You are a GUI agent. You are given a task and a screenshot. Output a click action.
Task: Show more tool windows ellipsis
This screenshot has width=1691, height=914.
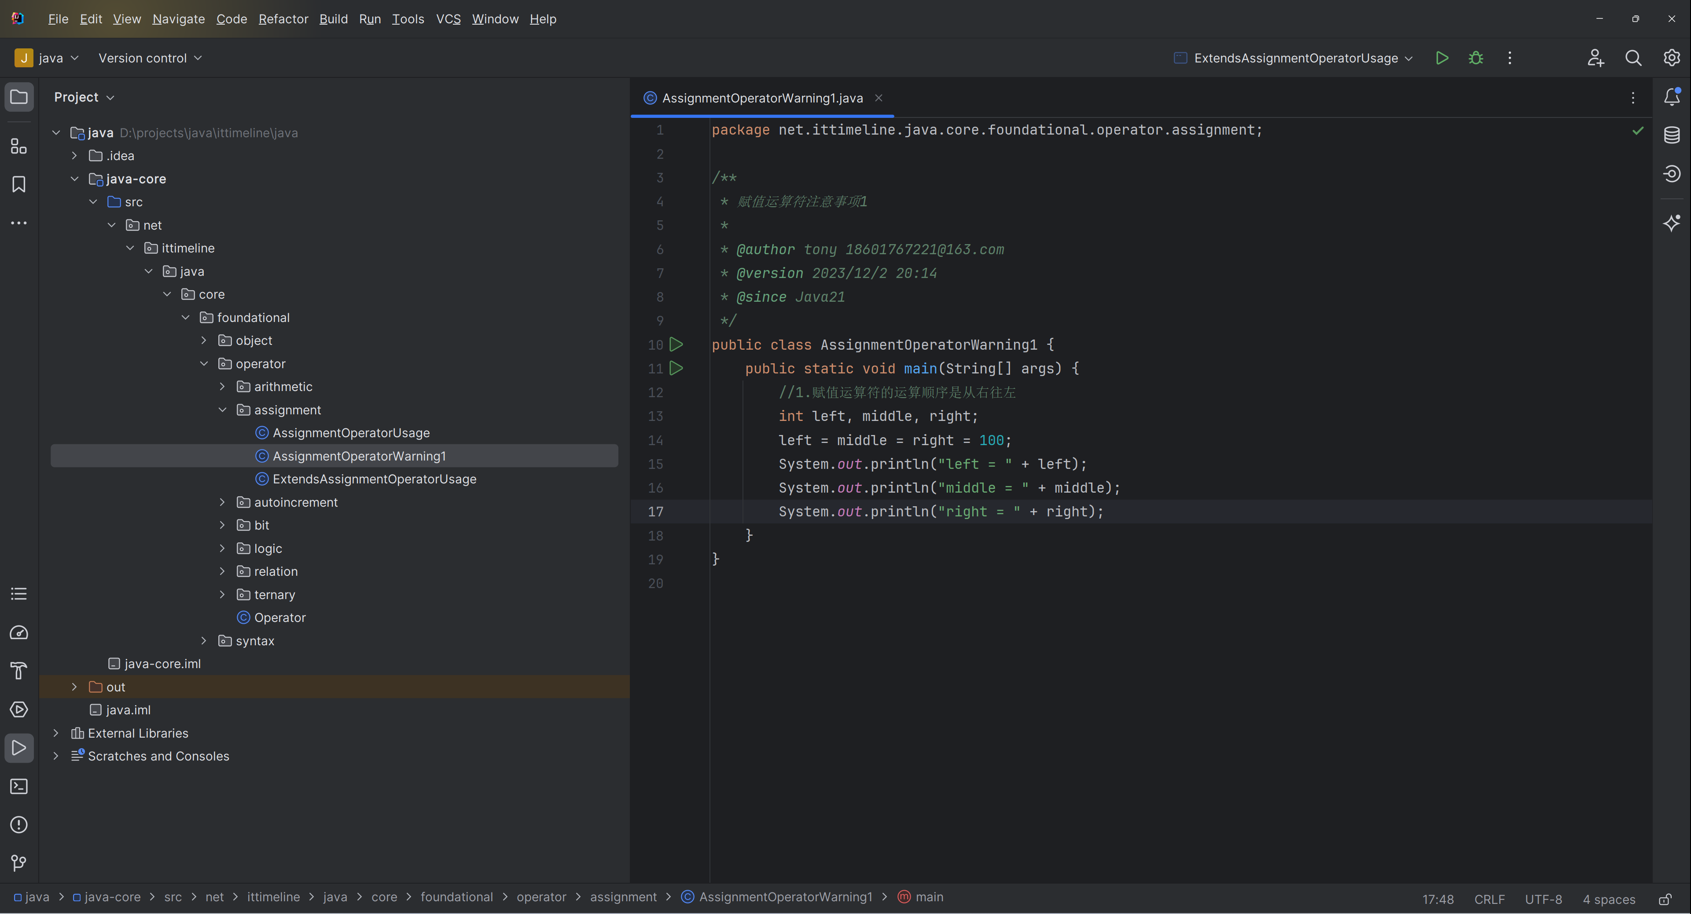19,223
